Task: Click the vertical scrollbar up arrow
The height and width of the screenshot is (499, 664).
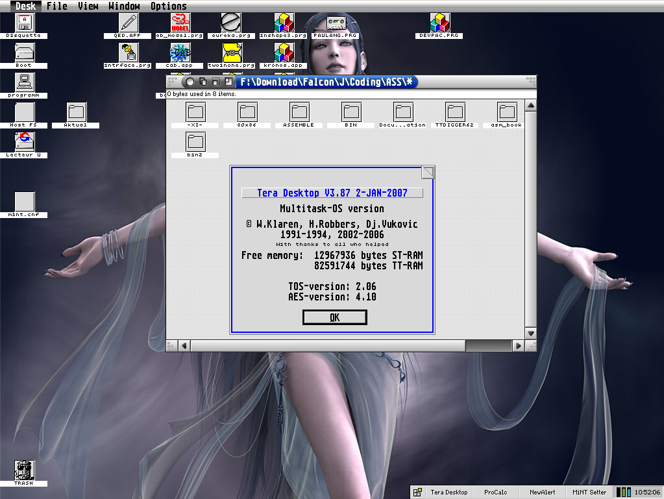Action: click(x=530, y=105)
